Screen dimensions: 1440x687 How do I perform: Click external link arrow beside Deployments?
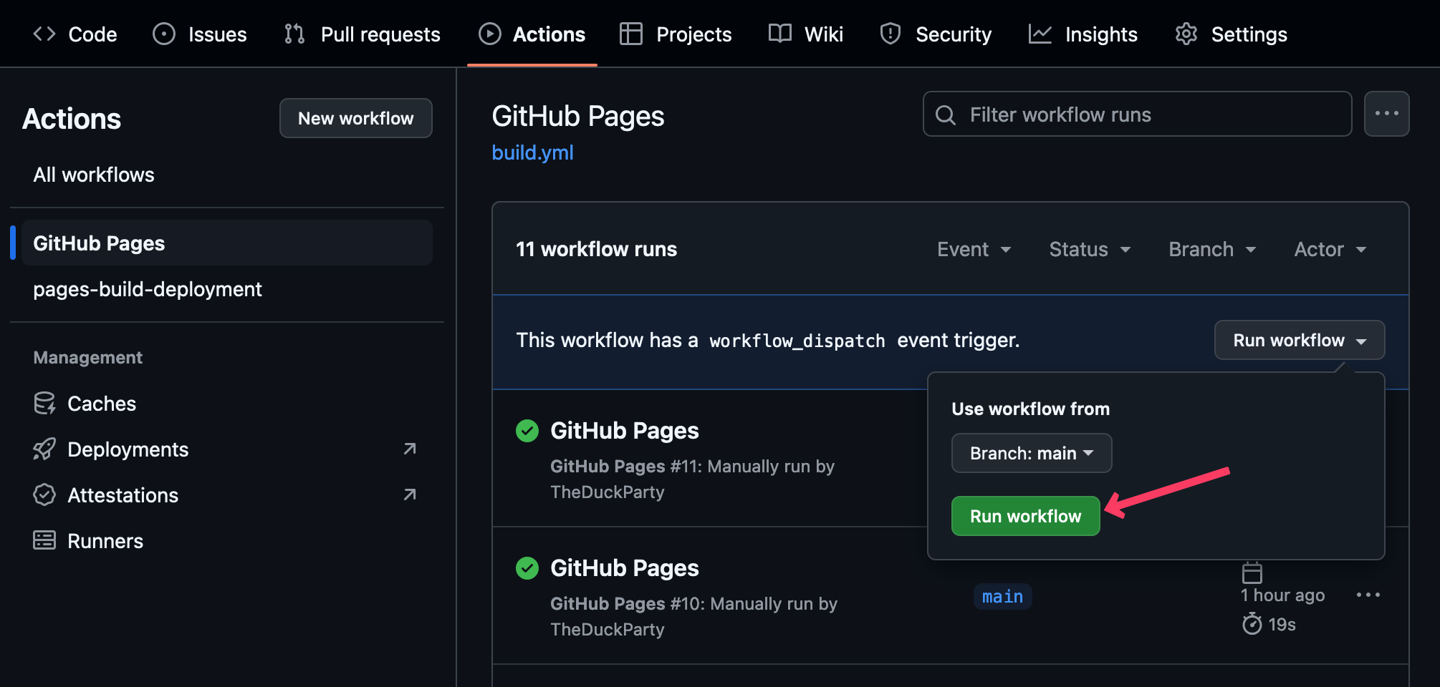(x=410, y=449)
